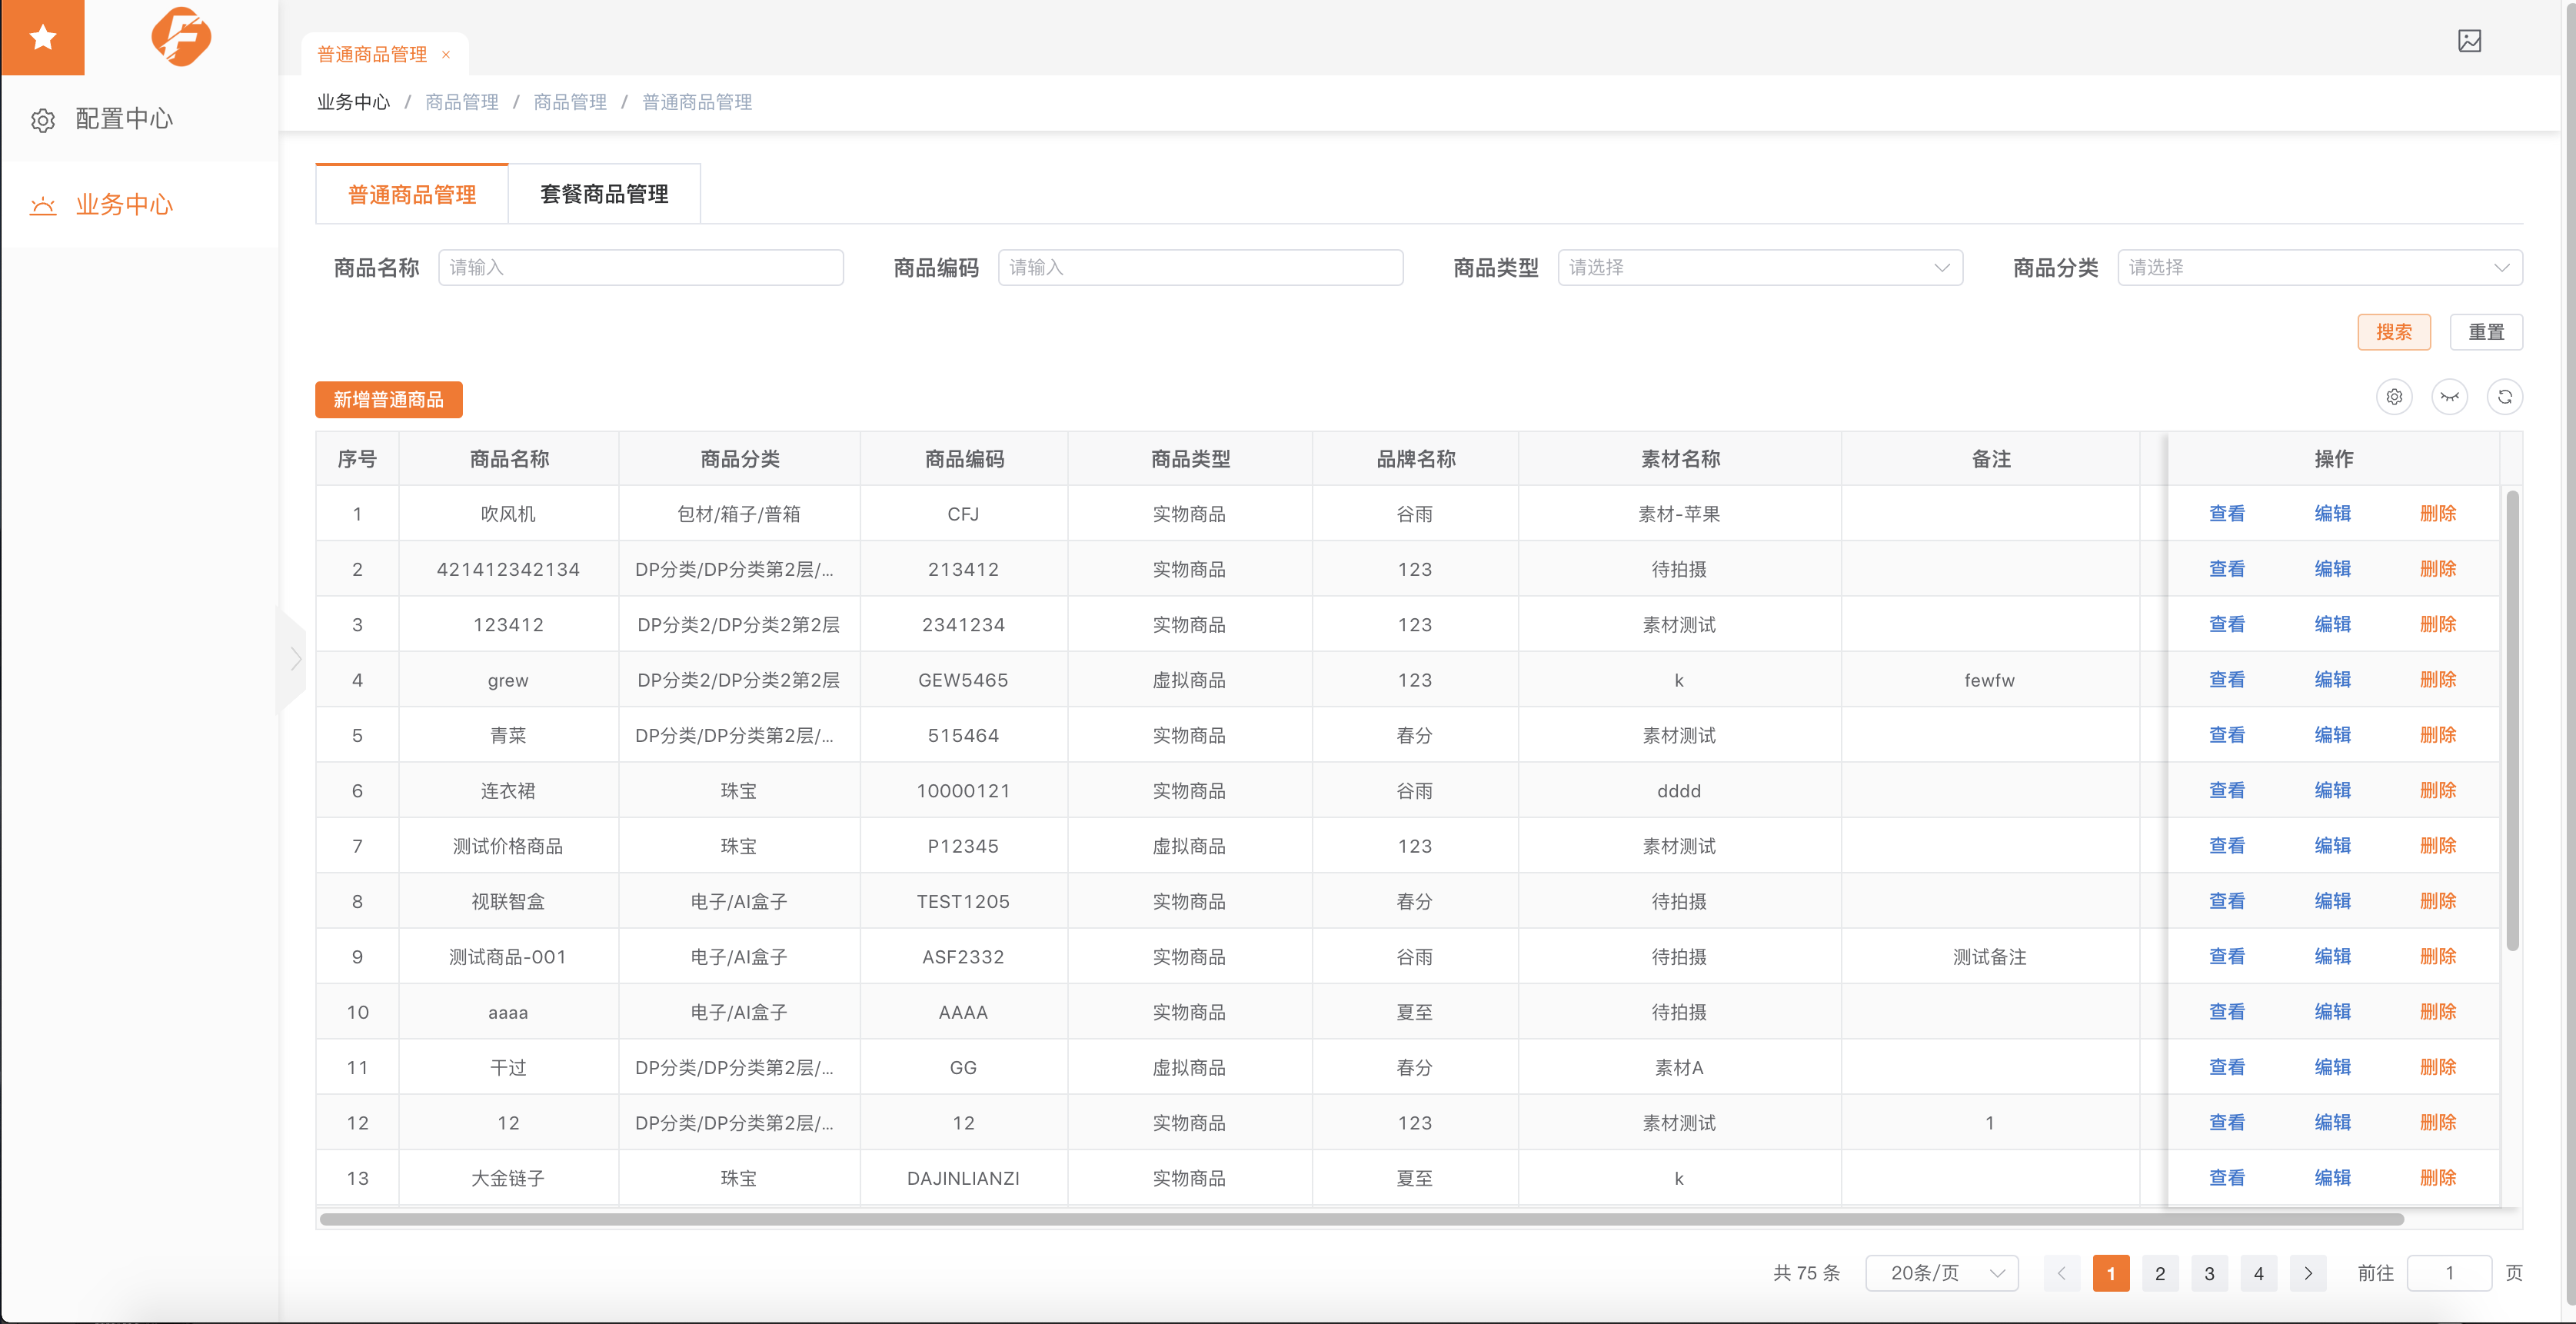Delete the 大金链子 product
This screenshot has width=2576, height=1324.
point(2438,1178)
